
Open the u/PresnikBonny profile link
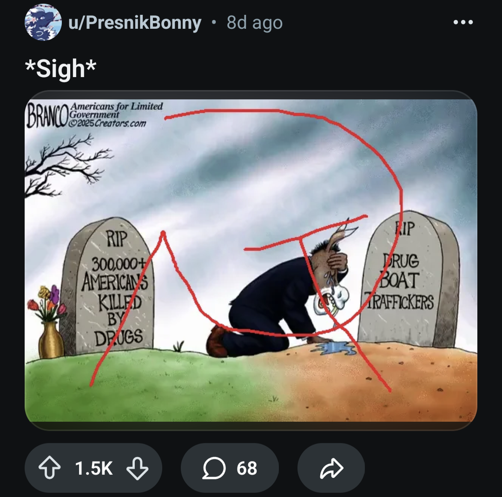135,23
